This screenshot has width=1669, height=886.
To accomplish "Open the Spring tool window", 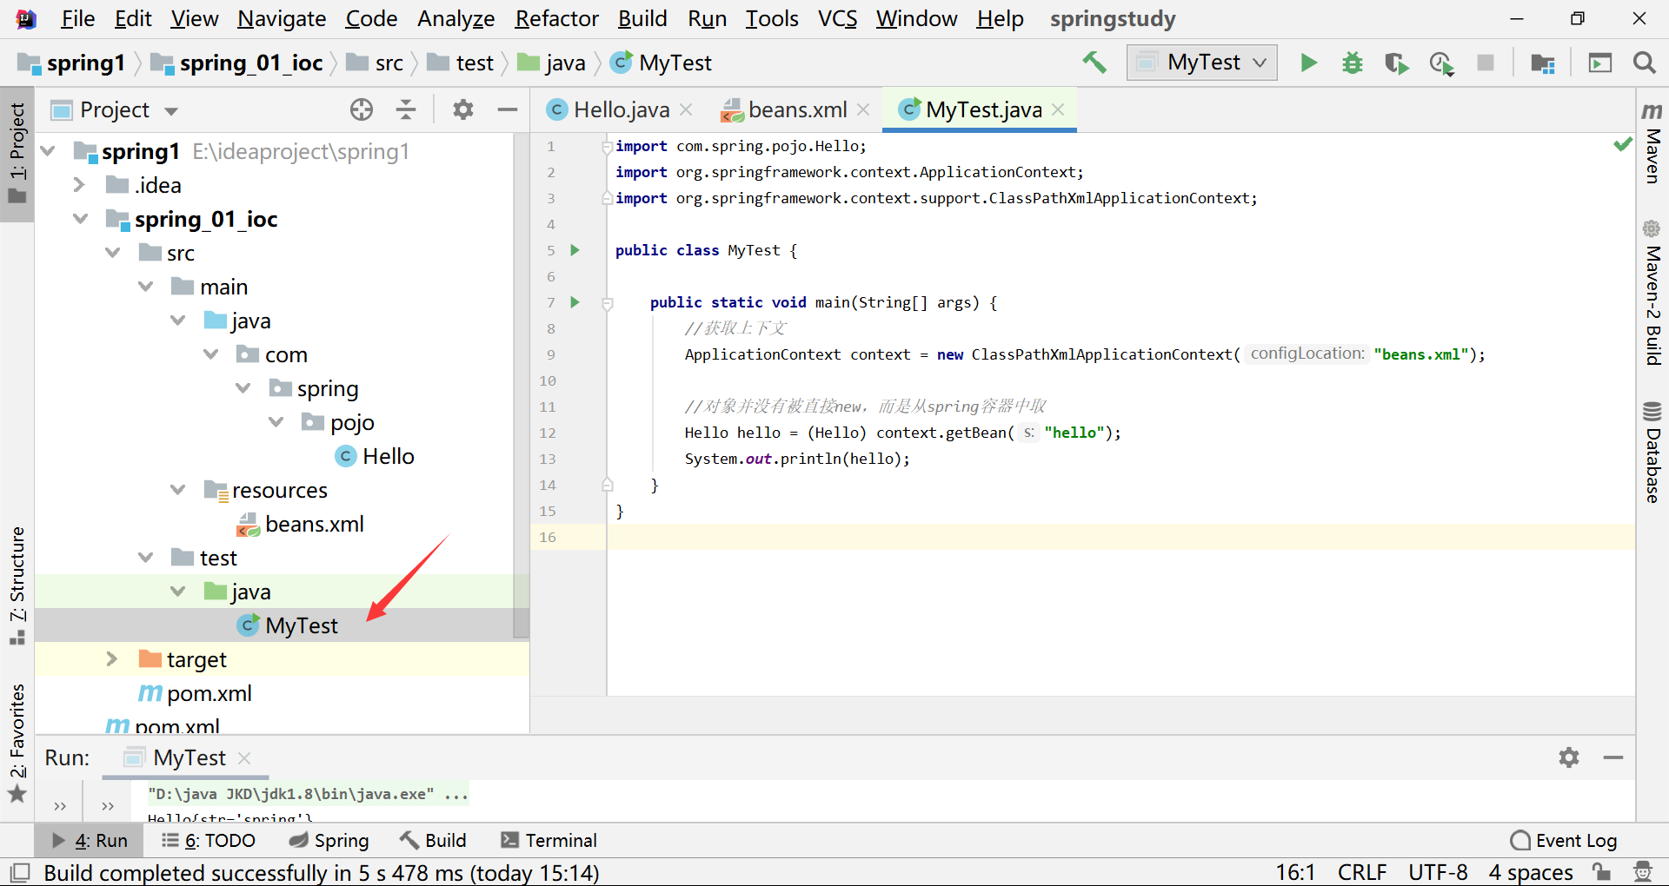I will (x=329, y=840).
